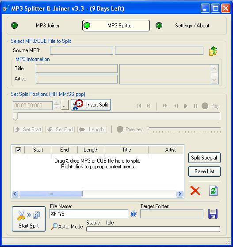Click the Insert Split scissors-clock button
The width and height of the screenshot is (233, 247).
coord(91,105)
